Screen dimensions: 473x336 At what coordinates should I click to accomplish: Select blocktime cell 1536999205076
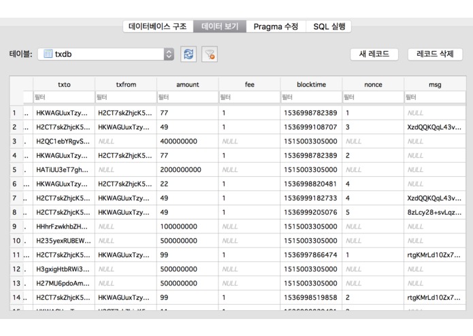point(311,212)
